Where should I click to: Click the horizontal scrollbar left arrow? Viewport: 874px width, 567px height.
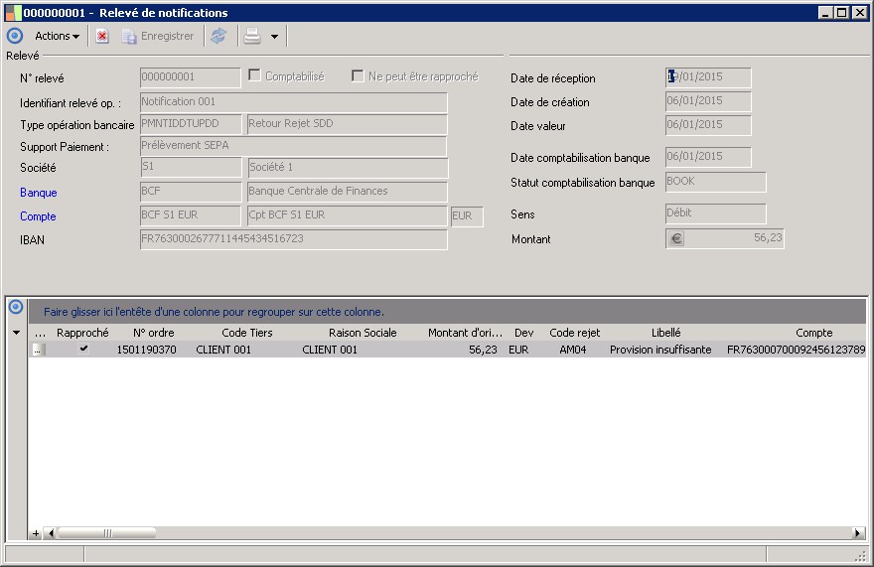pos(51,533)
